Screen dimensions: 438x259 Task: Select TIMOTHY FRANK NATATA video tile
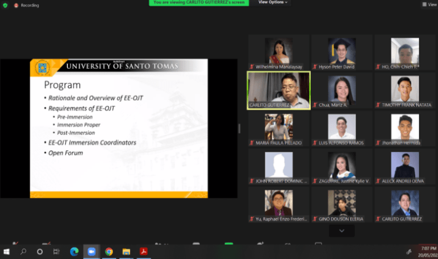point(405,91)
